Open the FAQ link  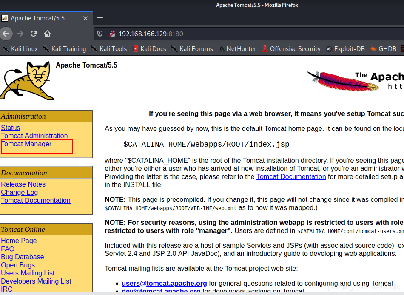tap(8, 249)
